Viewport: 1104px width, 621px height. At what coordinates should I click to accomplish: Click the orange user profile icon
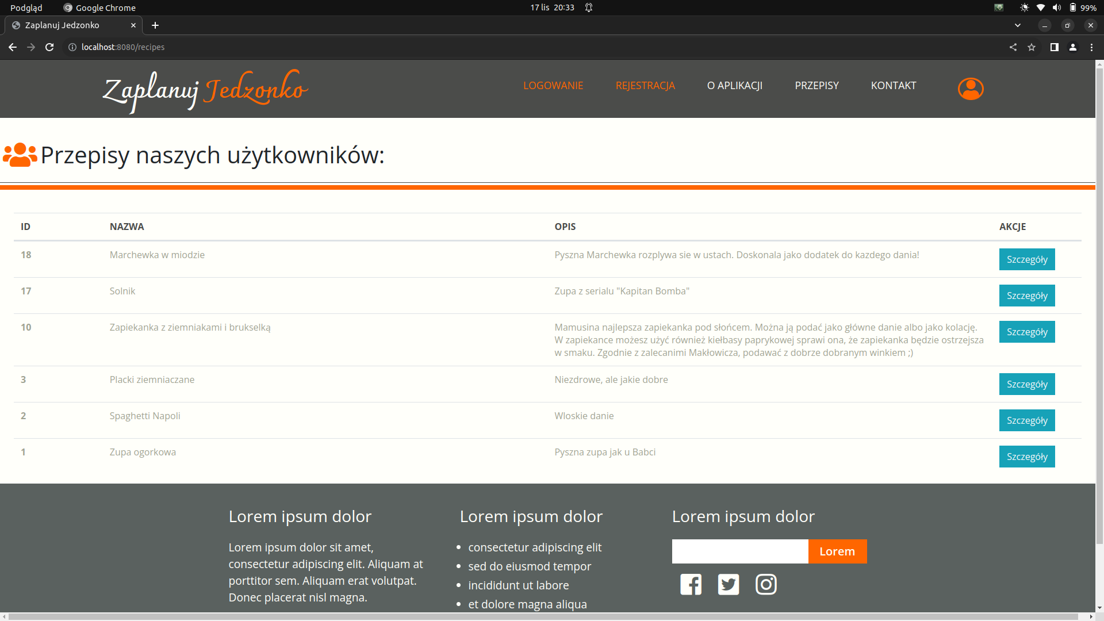[970, 89]
